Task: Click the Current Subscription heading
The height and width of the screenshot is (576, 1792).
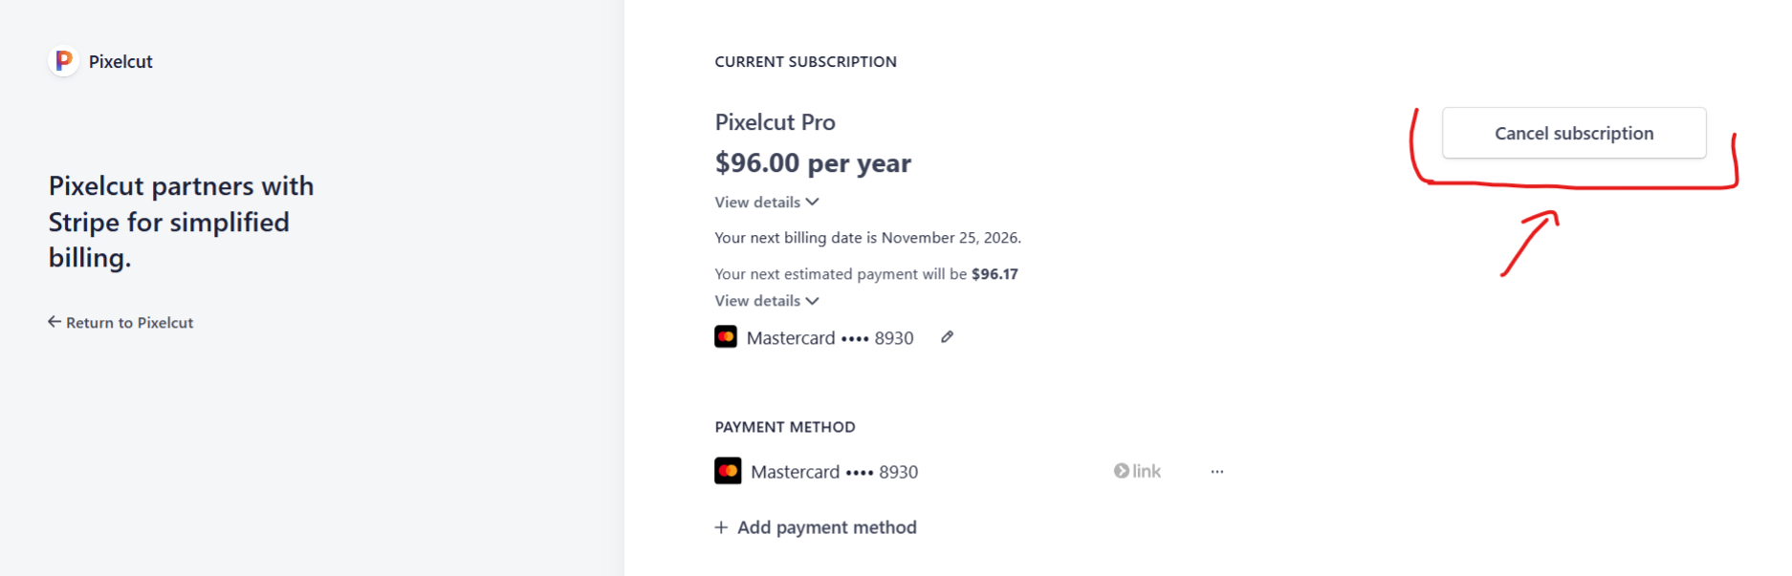Action: coord(805,62)
